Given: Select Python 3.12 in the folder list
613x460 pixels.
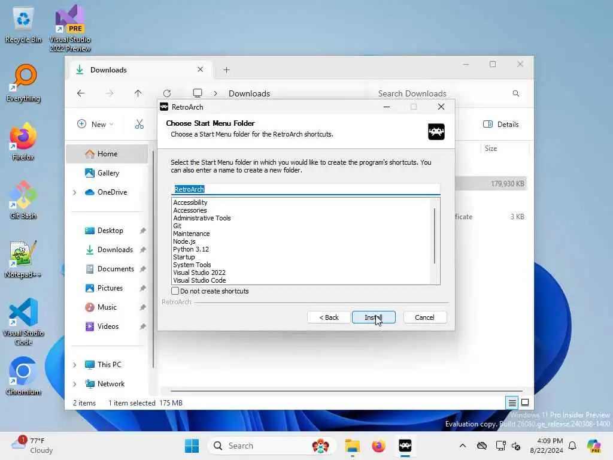Looking at the screenshot, I should point(191,249).
